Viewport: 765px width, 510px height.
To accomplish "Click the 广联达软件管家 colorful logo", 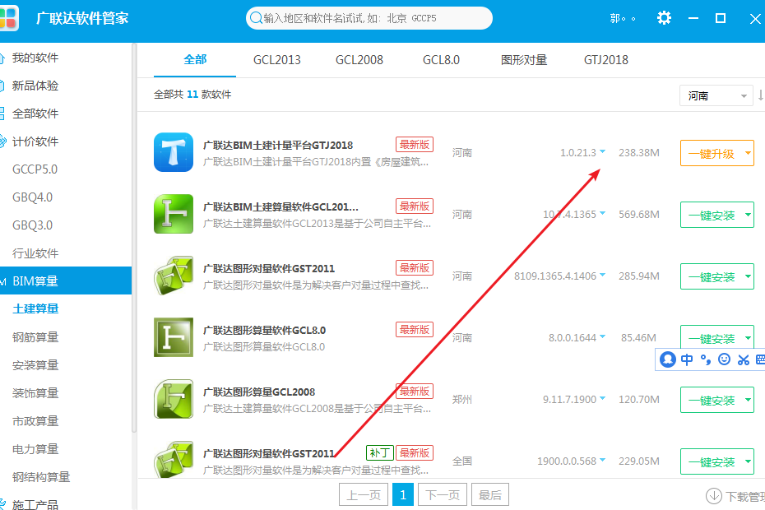I will pyautogui.click(x=8, y=18).
